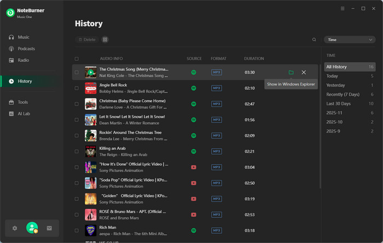This screenshot has height=243, width=383.
Task: Switch to grid view icon
Action: (x=105, y=39)
